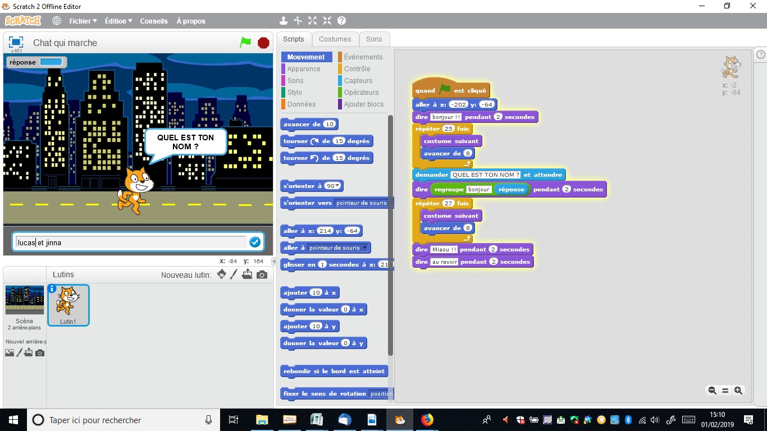Zoom in the scripts area
The height and width of the screenshot is (431, 767).
coord(738,391)
